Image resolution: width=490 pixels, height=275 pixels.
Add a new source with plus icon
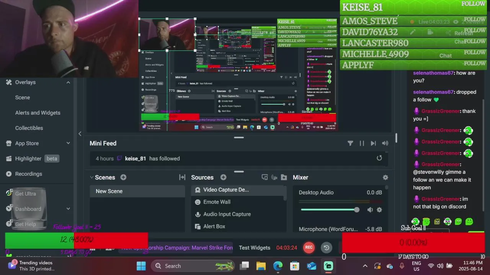pos(223,177)
